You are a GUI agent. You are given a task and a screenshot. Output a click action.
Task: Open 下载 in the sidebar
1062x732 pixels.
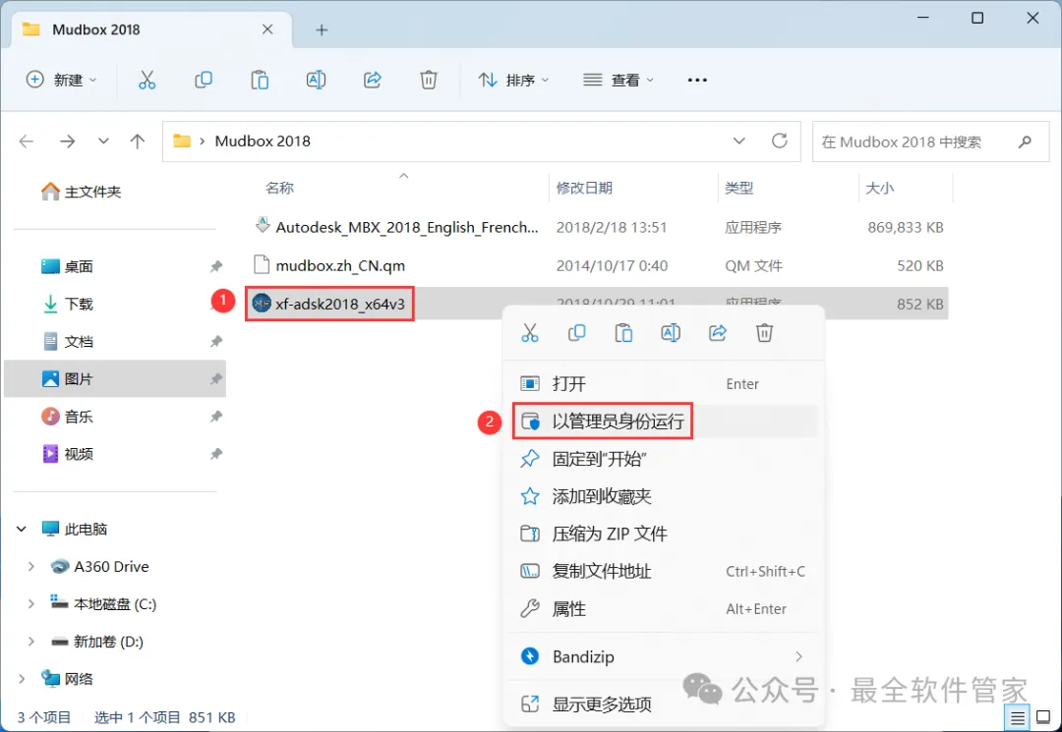(x=115, y=304)
